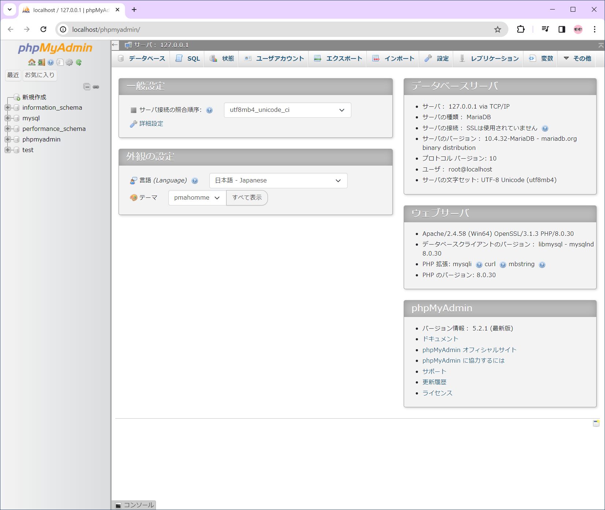605x510 pixels.
Task: Click help icon next to 照合順序 label
Action: tap(209, 110)
